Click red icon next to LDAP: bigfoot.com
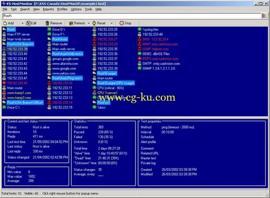Image resolution: width=270 pixels, height=198 pixels. (140, 49)
